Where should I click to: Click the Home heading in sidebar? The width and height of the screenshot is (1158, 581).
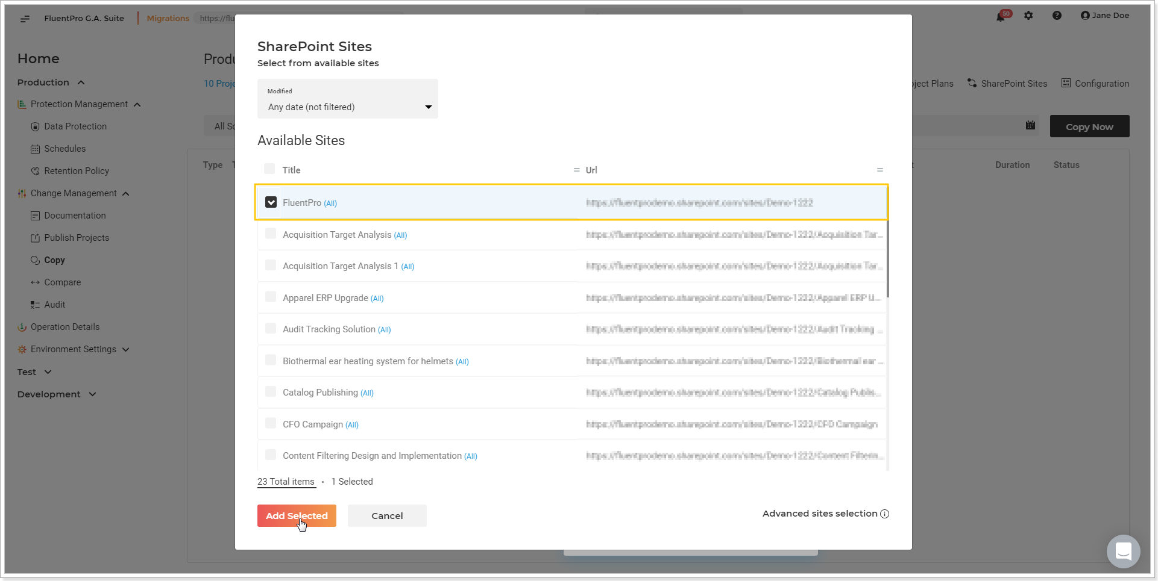pyautogui.click(x=39, y=58)
